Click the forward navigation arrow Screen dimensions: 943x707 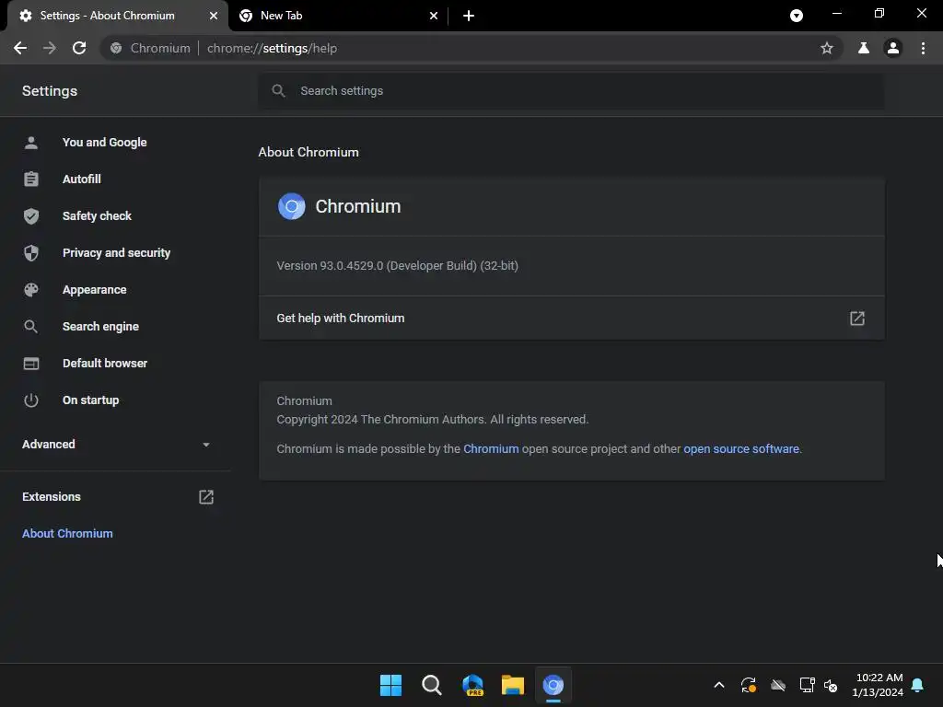tap(50, 48)
